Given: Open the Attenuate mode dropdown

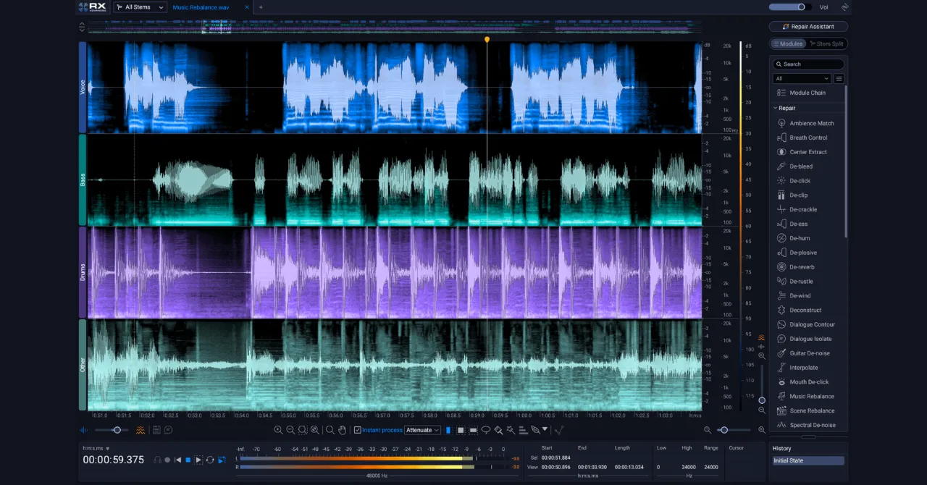Looking at the screenshot, I should 422,430.
